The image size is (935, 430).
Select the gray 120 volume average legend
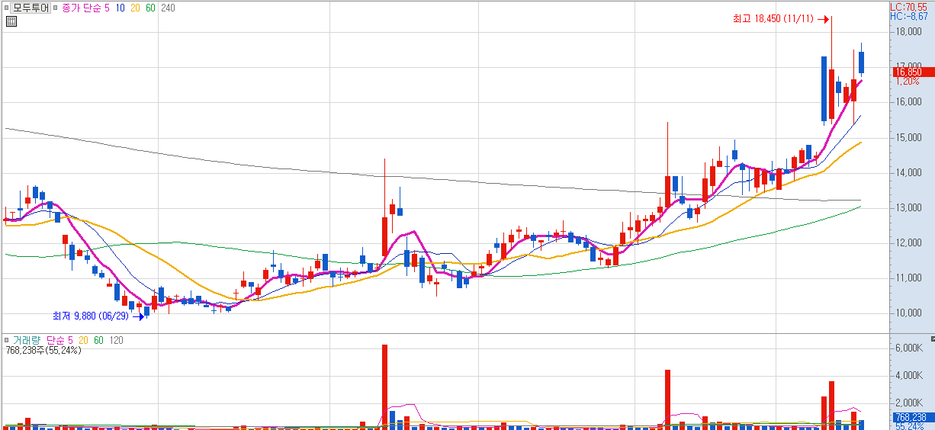coord(116,340)
